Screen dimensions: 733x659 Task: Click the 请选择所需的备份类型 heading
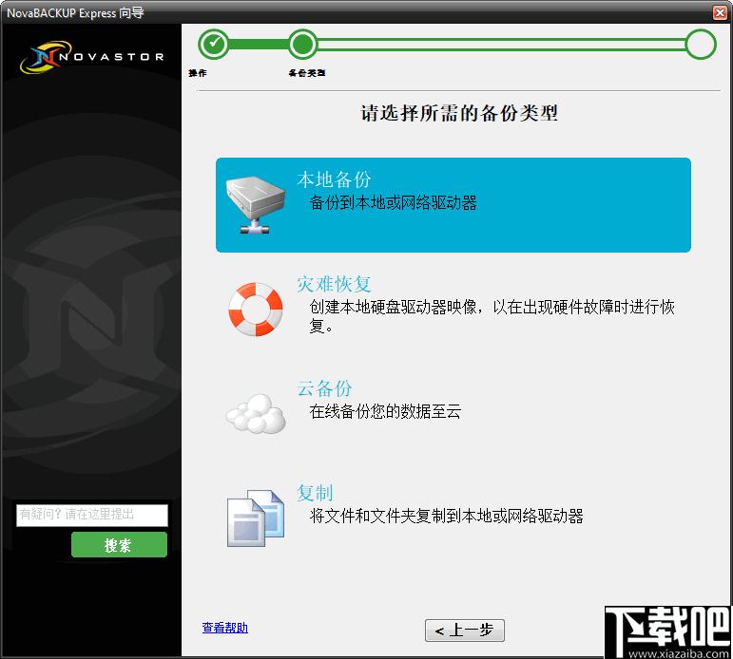(x=459, y=113)
